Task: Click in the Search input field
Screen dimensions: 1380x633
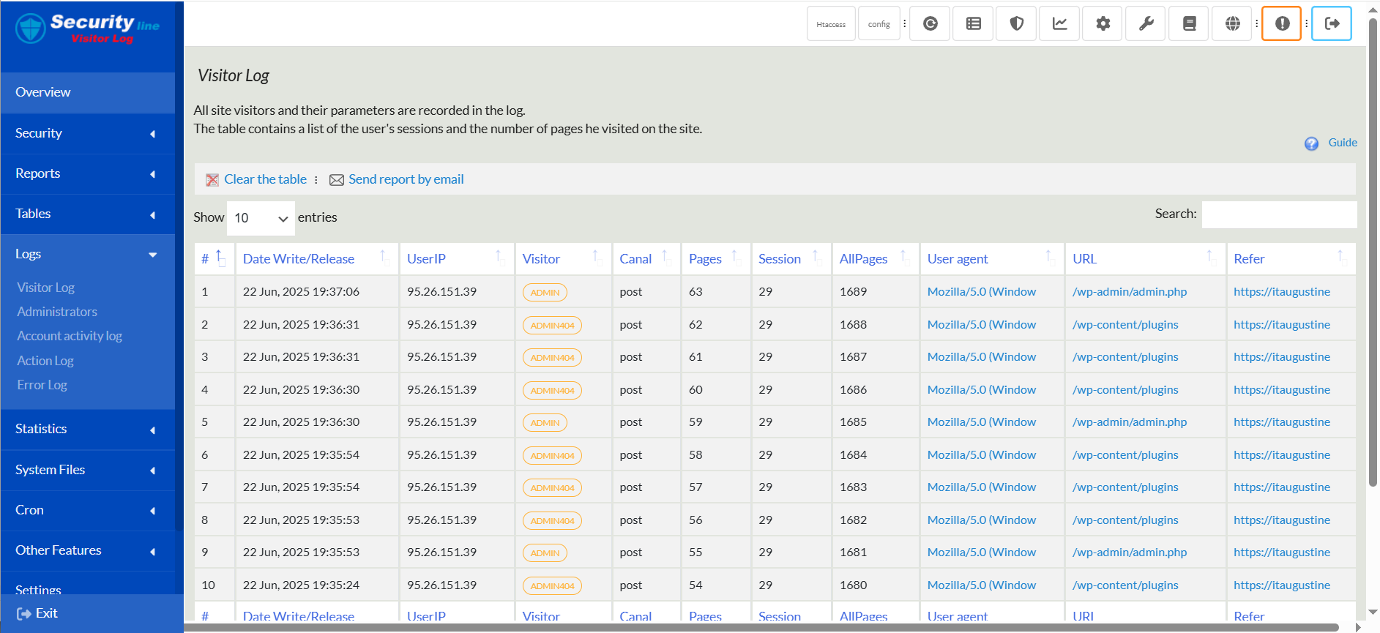Action: coord(1278,214)
